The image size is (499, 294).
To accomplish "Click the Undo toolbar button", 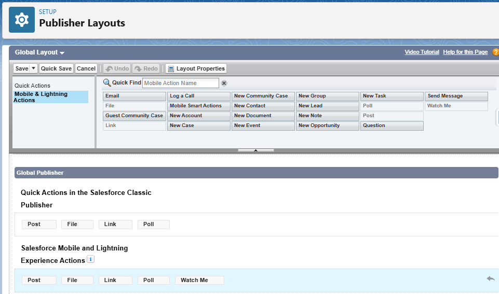I will coord(117,68).
